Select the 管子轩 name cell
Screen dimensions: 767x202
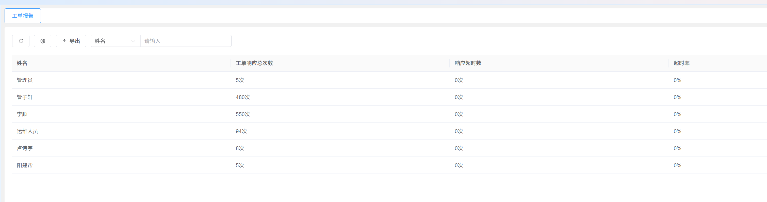[x=25, y=97]
